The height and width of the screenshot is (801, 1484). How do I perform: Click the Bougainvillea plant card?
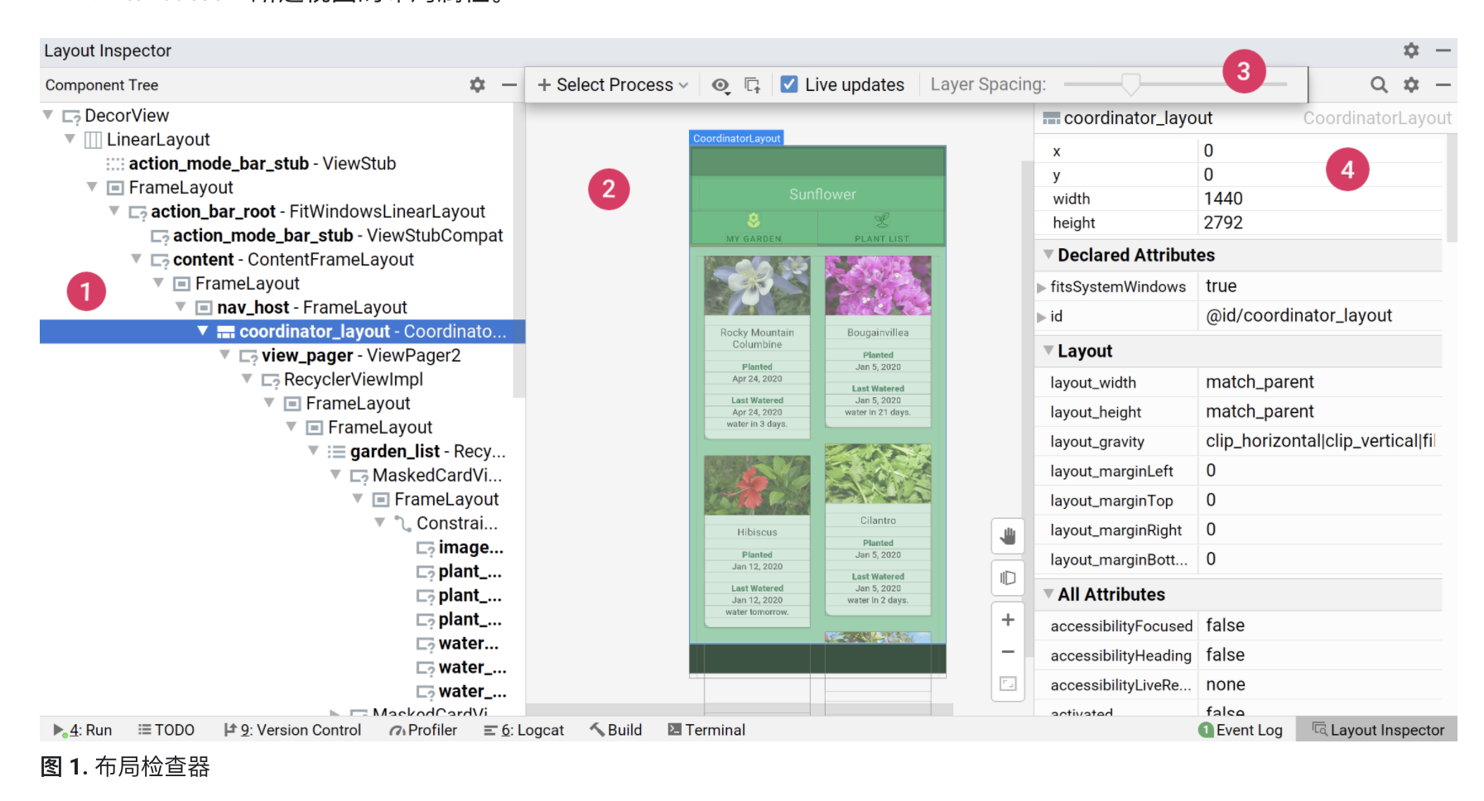point(878,341)
